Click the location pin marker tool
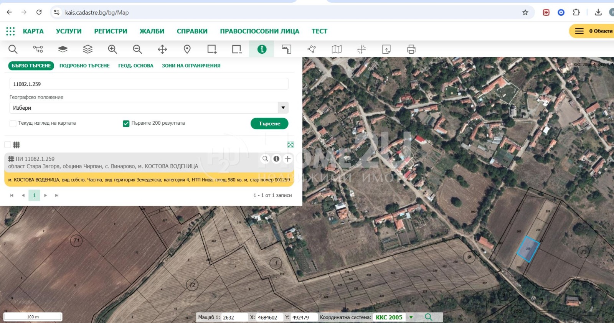 [187, 49]
